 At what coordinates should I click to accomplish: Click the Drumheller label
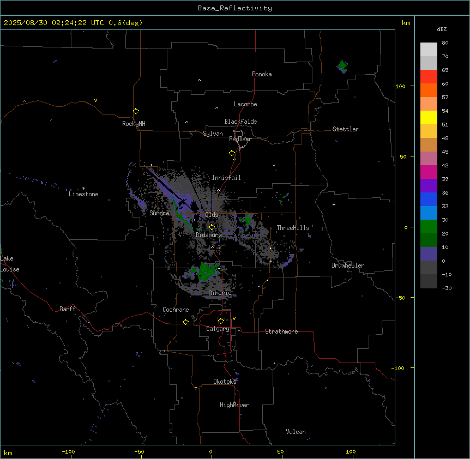click(x=348, y=265)
